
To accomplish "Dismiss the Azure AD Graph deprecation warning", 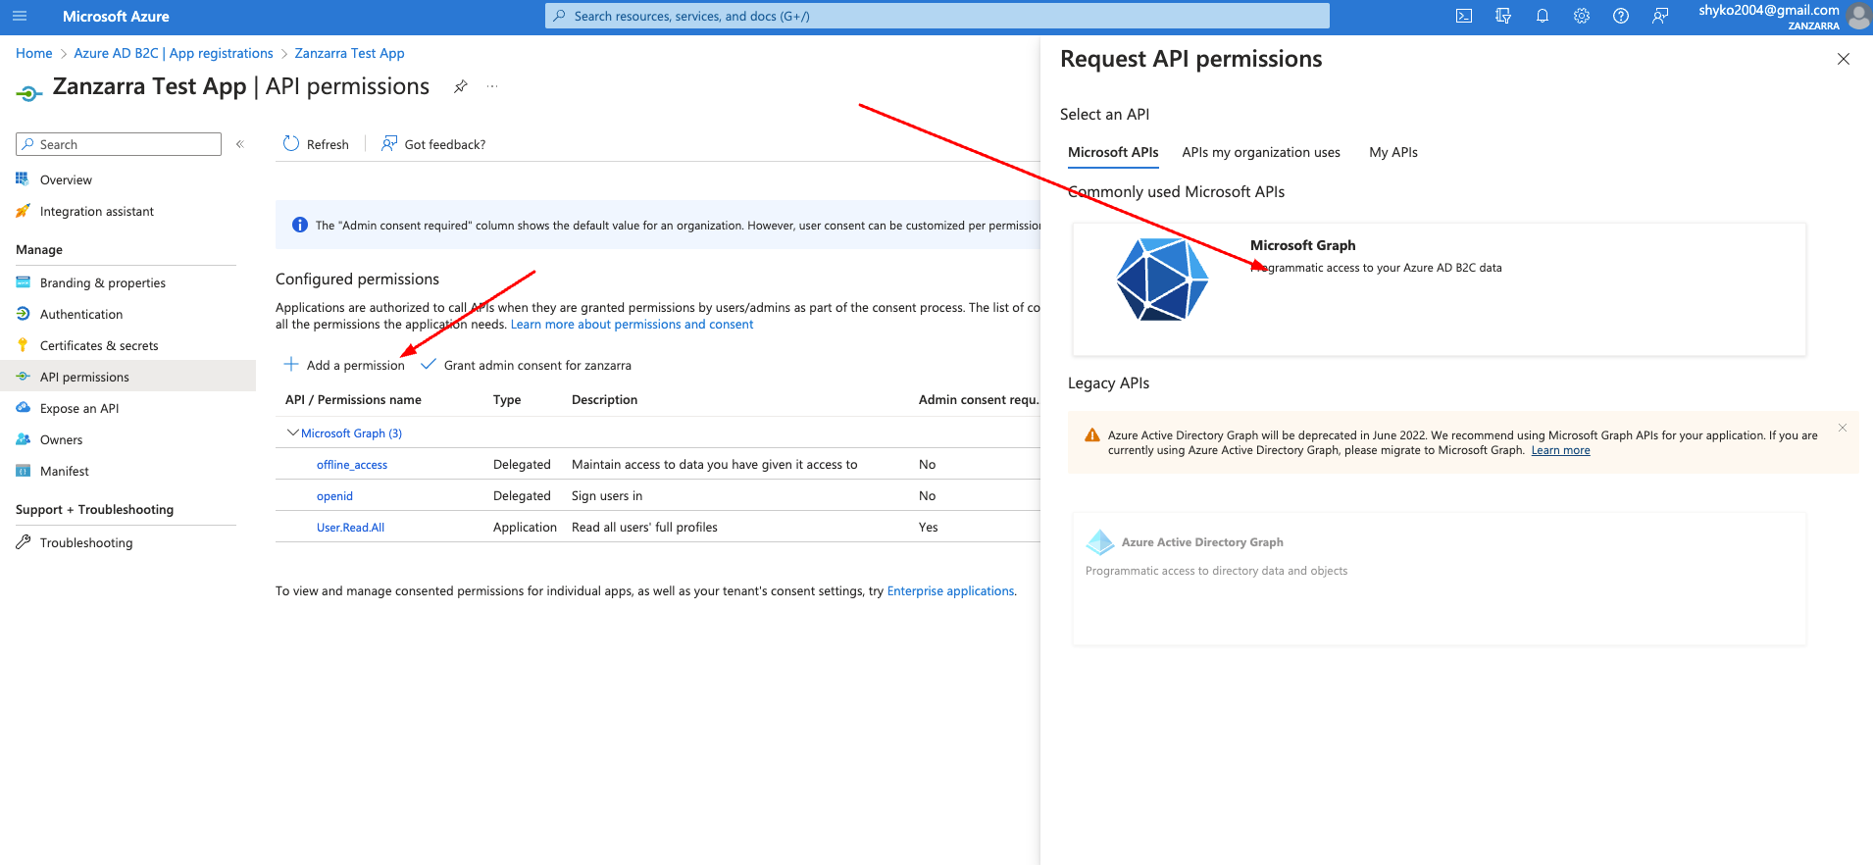I will click(1843, 428).
